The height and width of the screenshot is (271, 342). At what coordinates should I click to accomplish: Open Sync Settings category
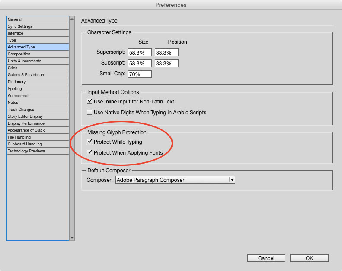click(x=37, y=26)
